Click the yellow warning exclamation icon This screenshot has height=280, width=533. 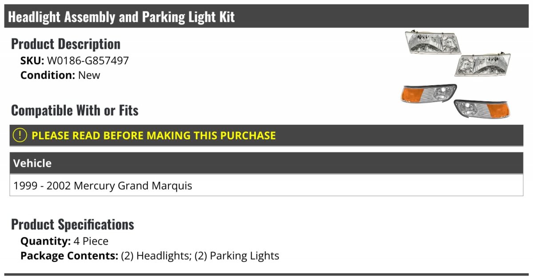coord(20,135)
